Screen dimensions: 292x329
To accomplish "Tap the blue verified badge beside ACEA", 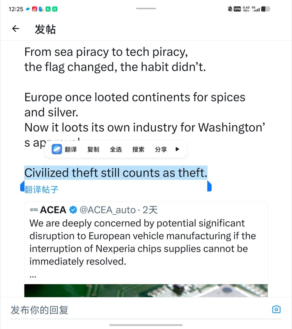I will point(73,210).
